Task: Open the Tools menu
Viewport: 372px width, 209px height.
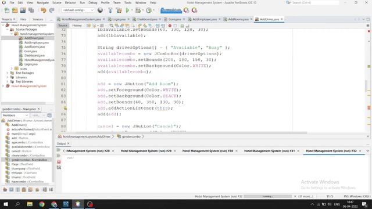Action: point(128,2)
